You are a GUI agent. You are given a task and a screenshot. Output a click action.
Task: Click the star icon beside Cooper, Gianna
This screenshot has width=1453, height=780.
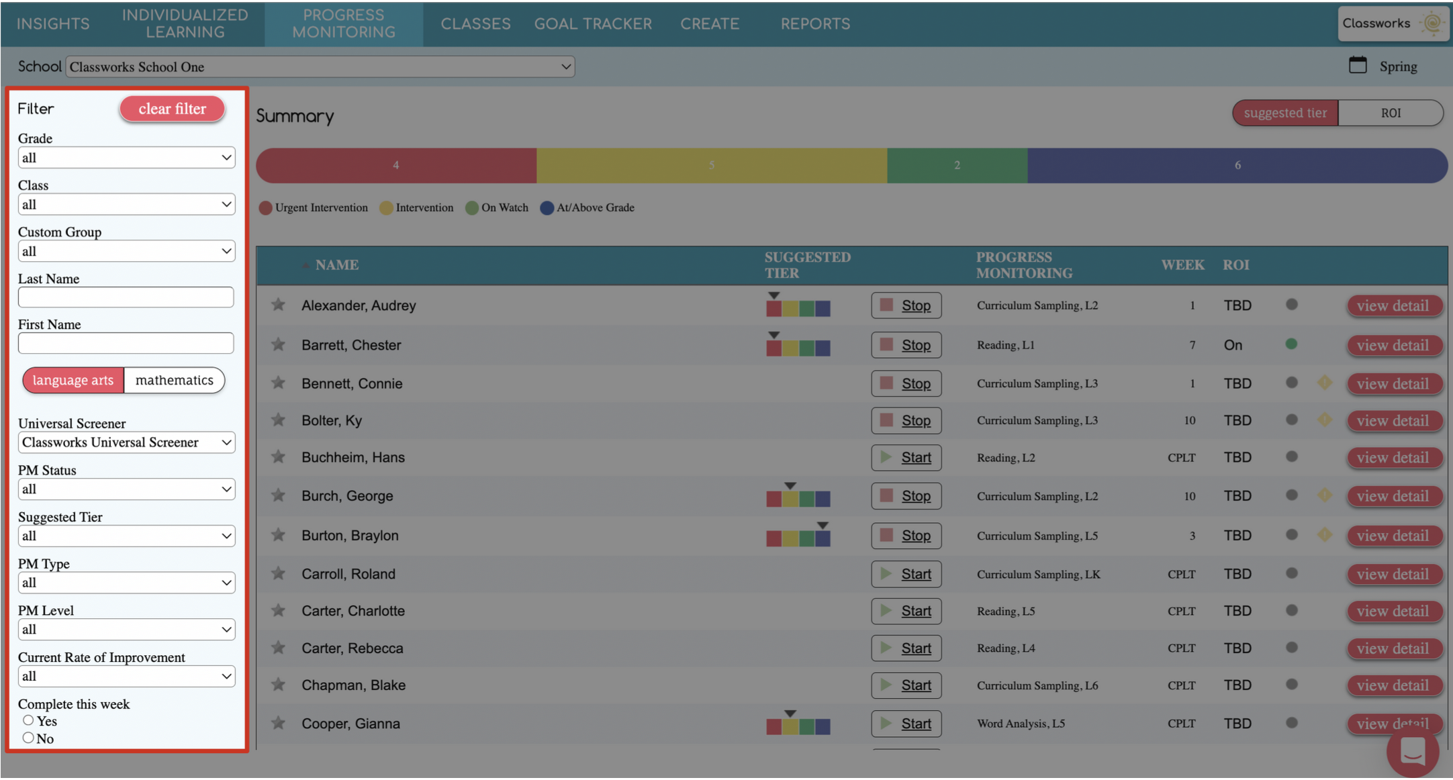point(278,723)
